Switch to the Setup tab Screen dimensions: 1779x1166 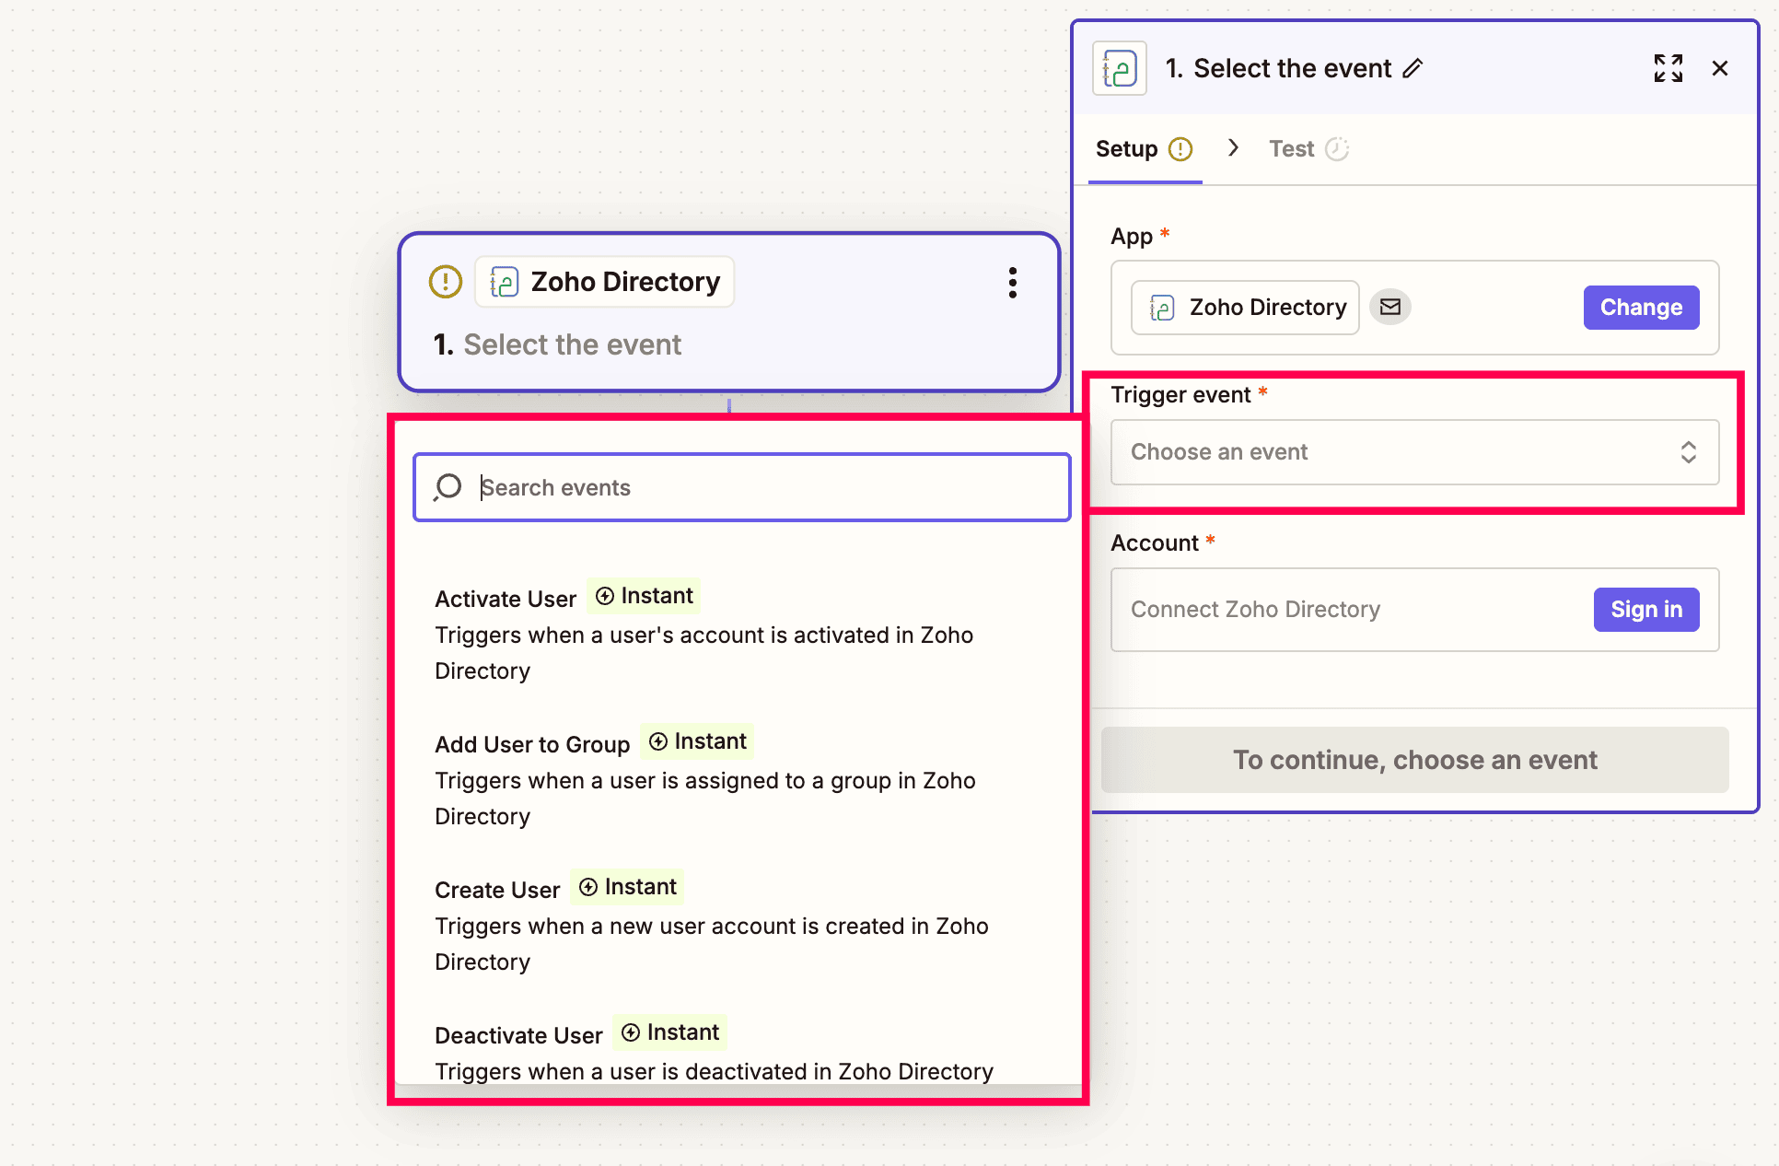[x=1127, y=149]
